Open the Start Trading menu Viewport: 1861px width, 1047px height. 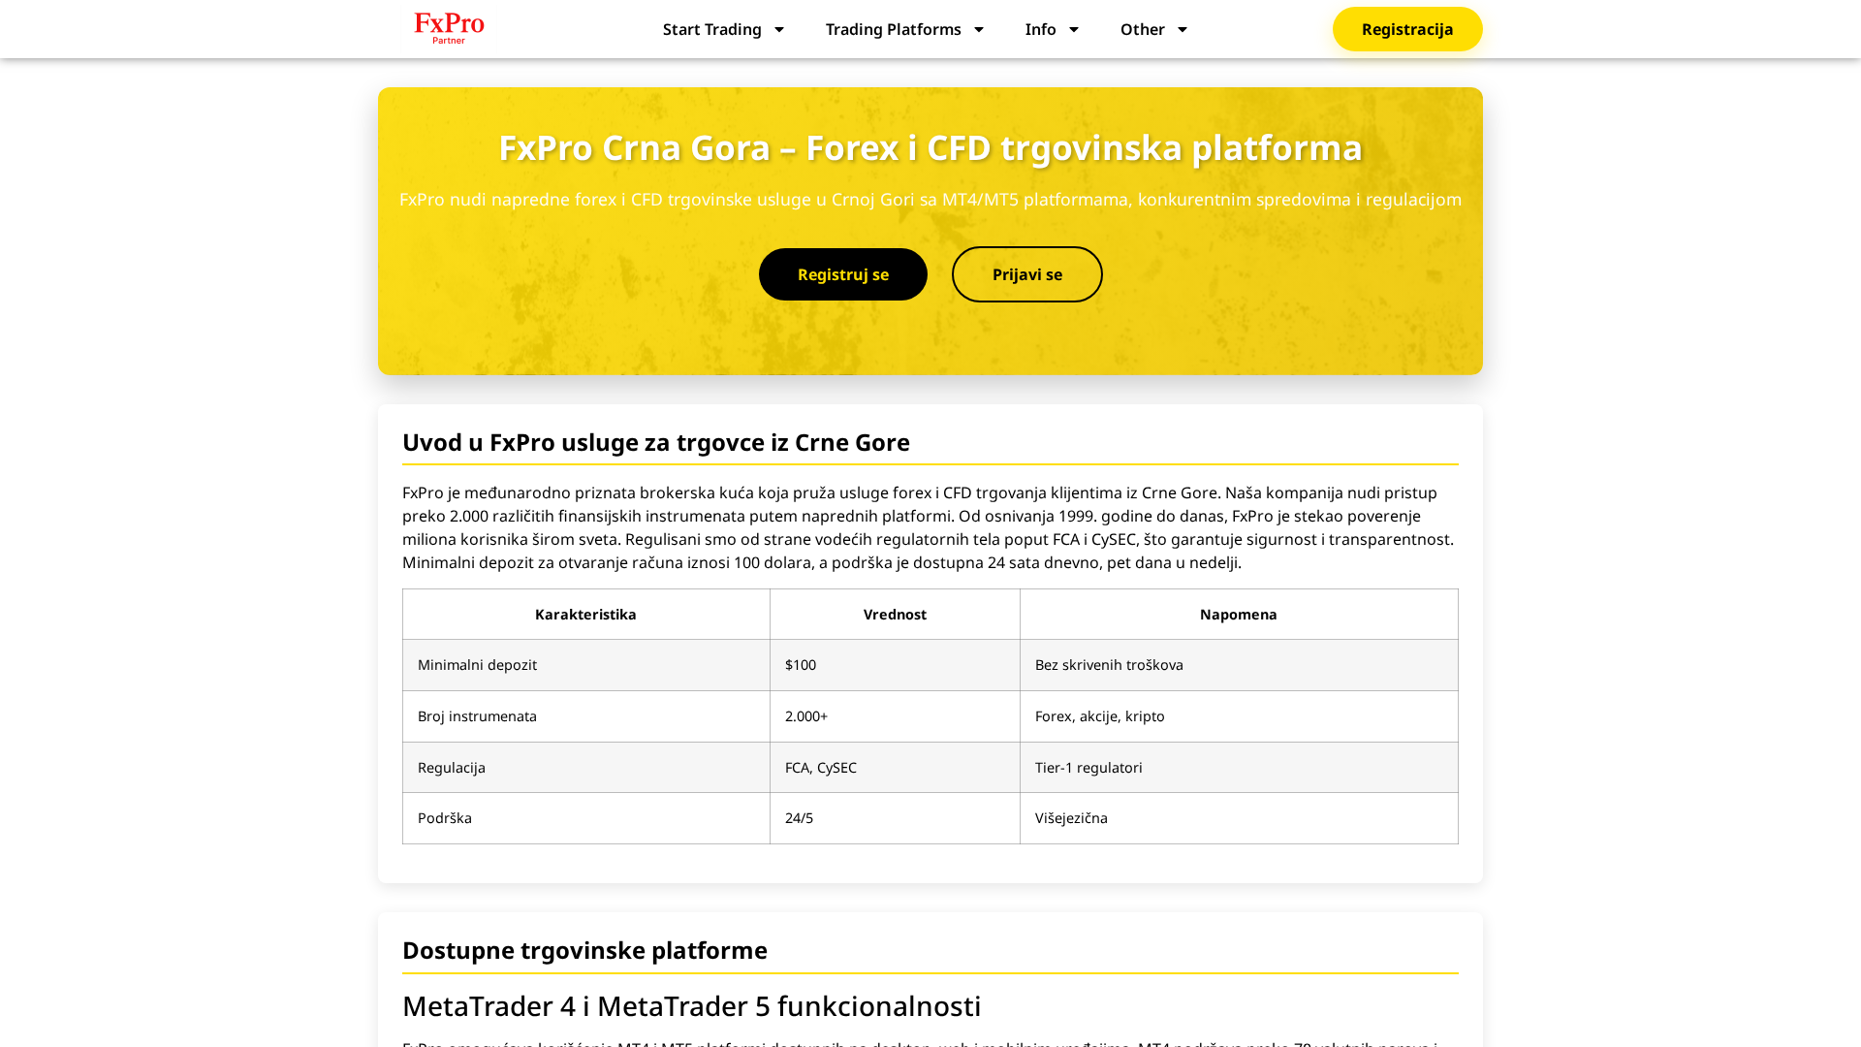pos(712,29)
